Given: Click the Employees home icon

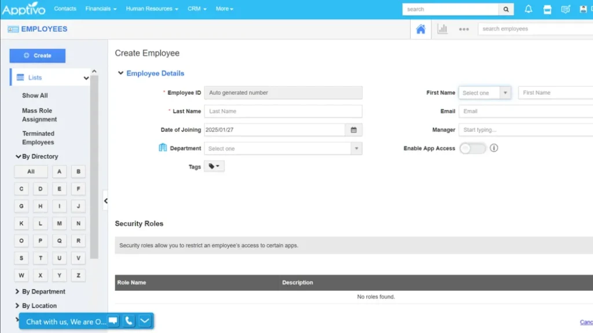Looking at the screenshot, I should click(420, 29).
